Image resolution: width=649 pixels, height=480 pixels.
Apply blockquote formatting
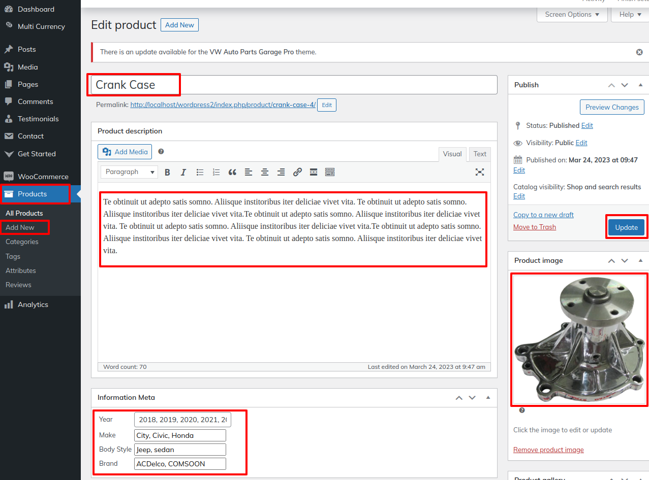[232, 173]
